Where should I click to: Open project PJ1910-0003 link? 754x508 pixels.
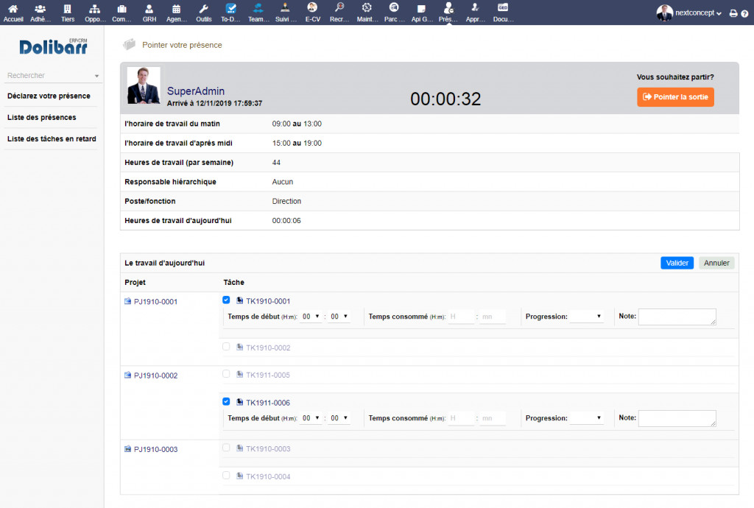[x=155, y=449]
